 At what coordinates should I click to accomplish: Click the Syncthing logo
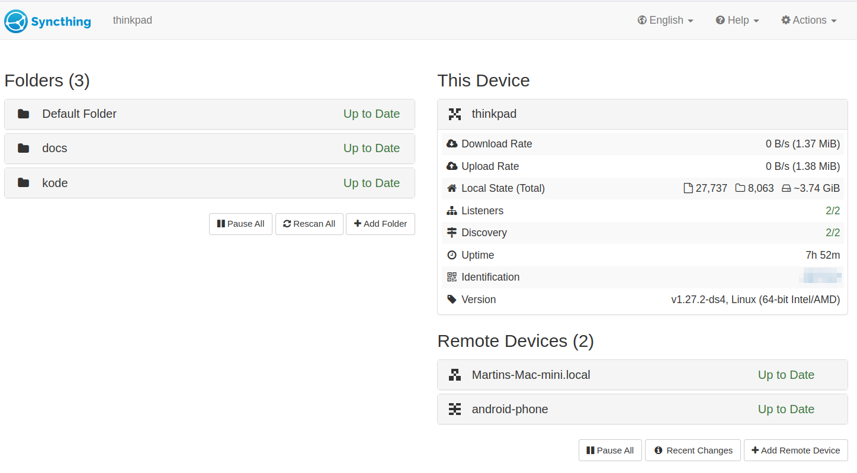coord(48,21)
